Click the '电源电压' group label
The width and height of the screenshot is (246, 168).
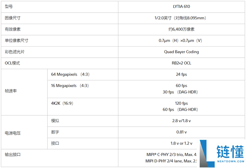(x=13, y=133)
